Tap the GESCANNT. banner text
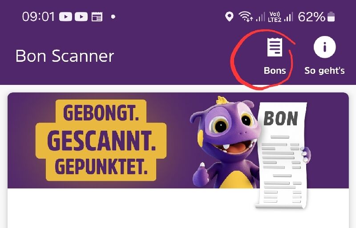The image size is (356, 228). pos(101,141)
